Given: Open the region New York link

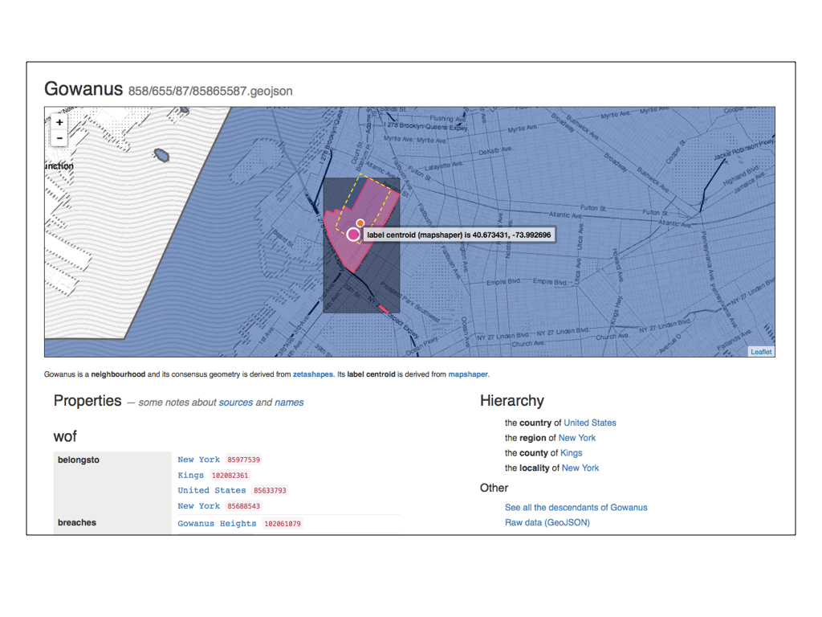Looking at the screenshot, I should (576, 438).
